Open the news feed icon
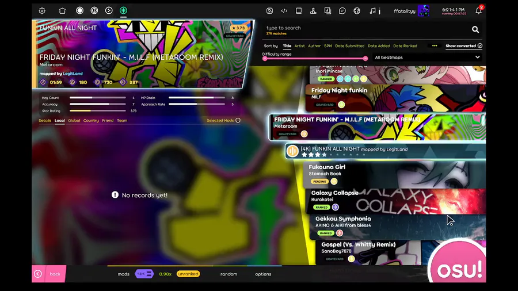The image size is (518, 291). (x=269, y=11)
